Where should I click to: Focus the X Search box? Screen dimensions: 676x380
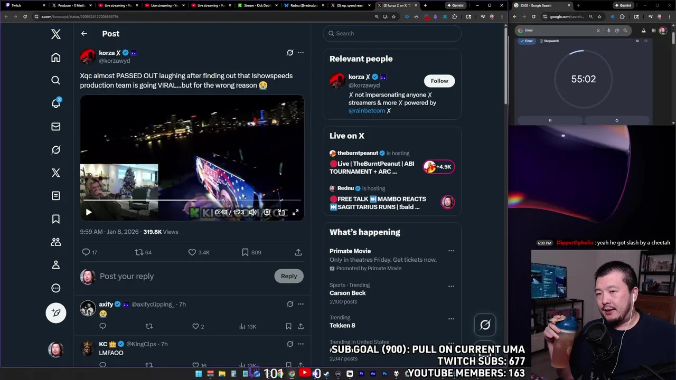point(392,33)
